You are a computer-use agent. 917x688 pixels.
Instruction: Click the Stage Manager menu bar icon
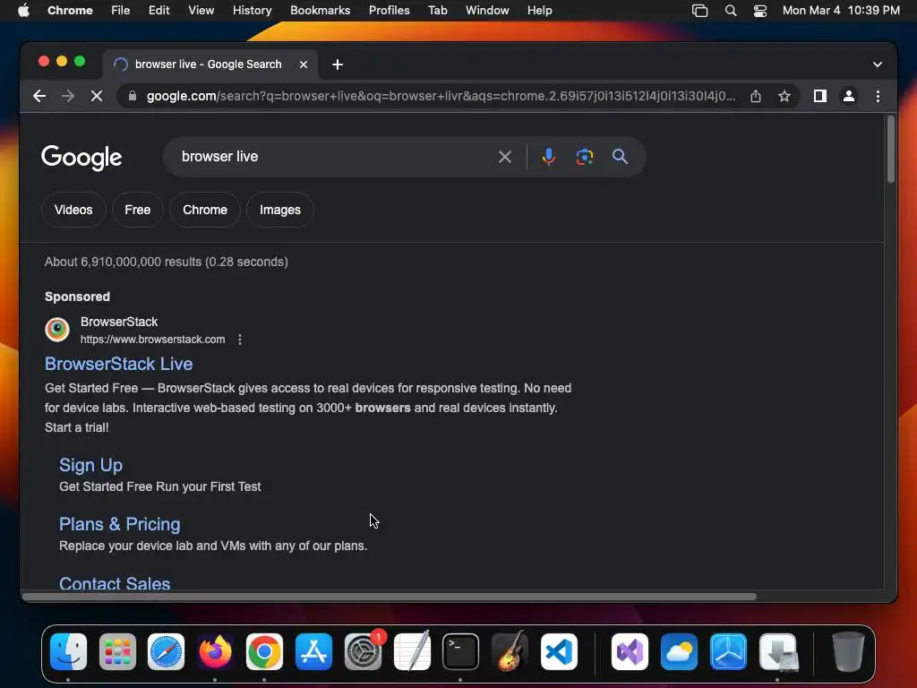coord(699,11)
